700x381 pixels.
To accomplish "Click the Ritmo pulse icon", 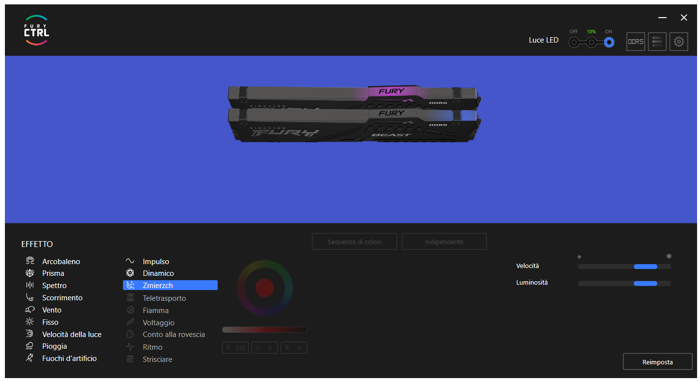I will tap(130, 347).
